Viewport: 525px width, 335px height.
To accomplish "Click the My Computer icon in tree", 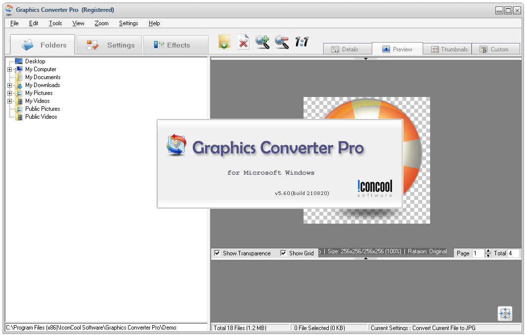I will (x=19, y=69).
